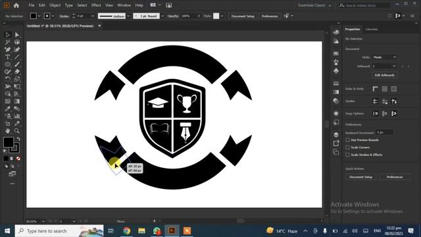Click the Home icon in the menu bar
Viewport: 421px width, 237px height.
point(16,5)
